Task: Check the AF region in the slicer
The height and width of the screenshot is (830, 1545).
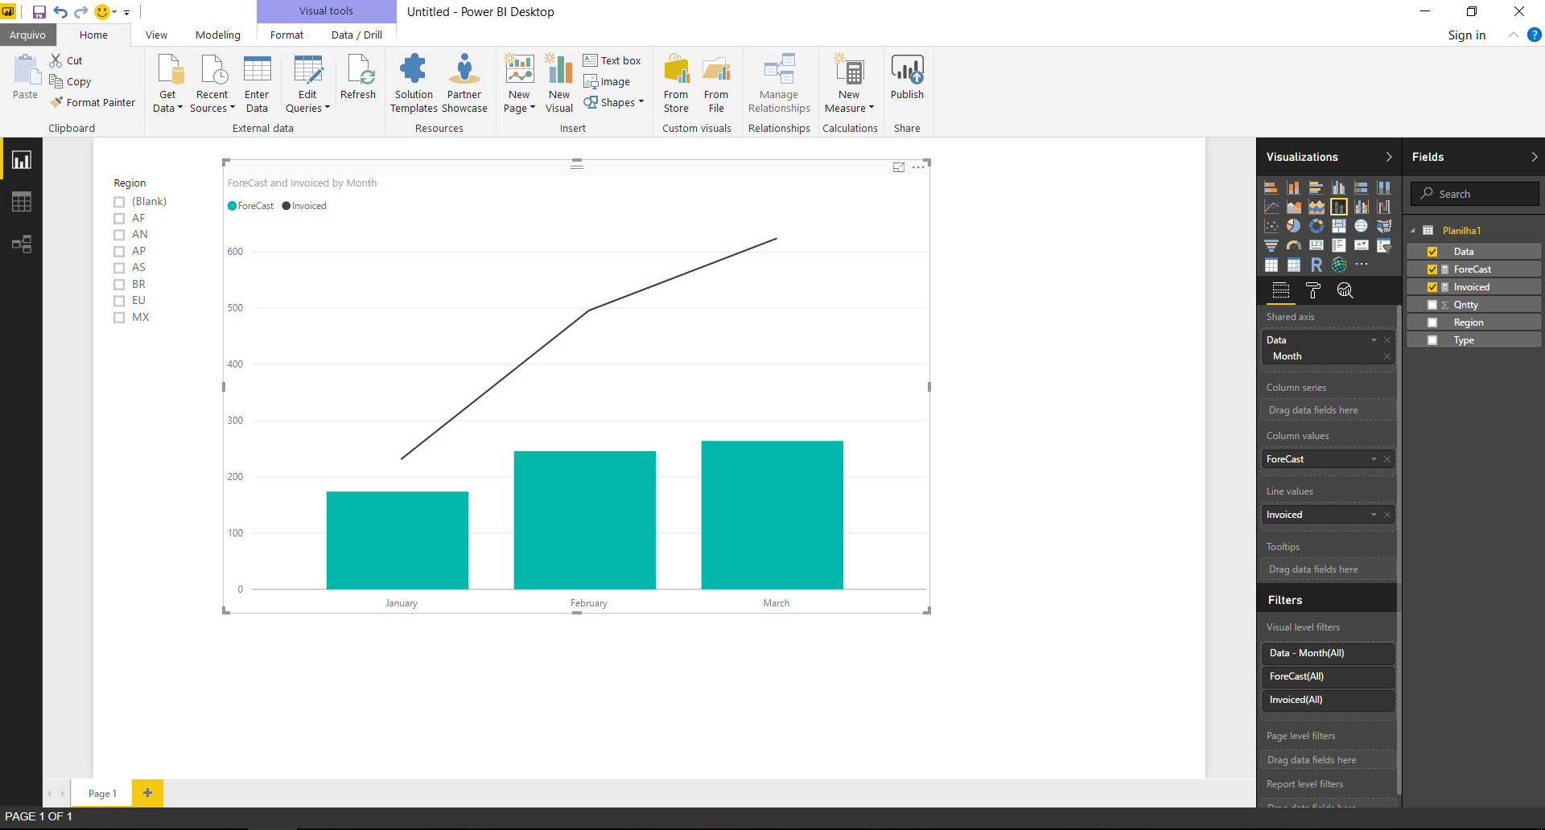Action: point(119,219)
